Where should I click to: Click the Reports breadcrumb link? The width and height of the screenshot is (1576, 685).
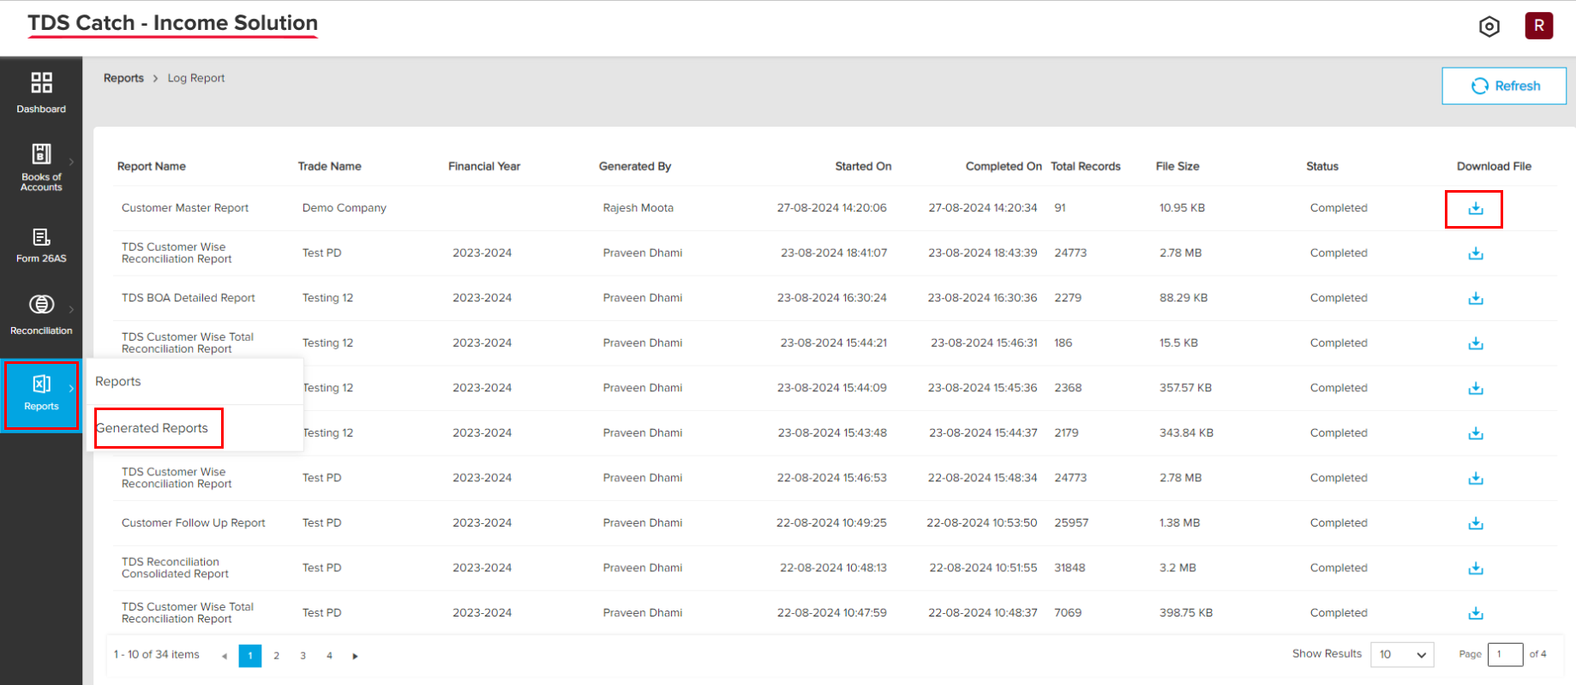[x=123, y=78]
